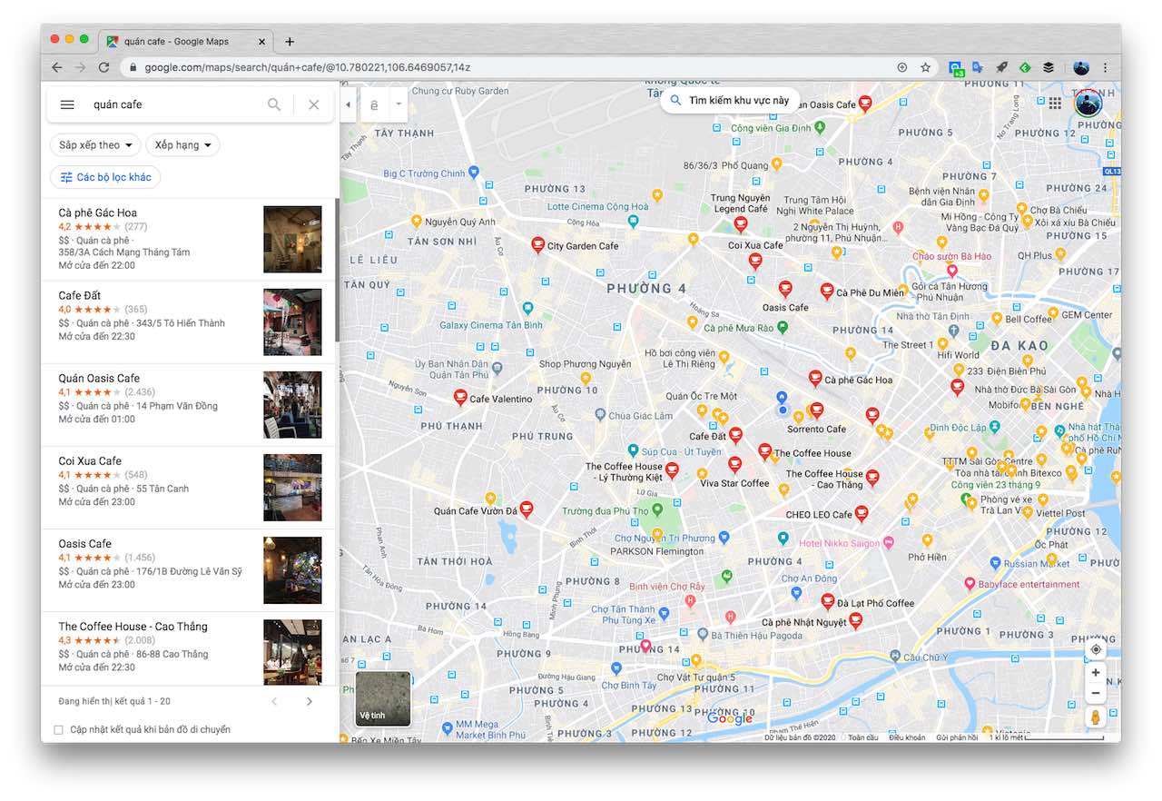
Task: Open a new browser tab
Action: pos(290,41)
